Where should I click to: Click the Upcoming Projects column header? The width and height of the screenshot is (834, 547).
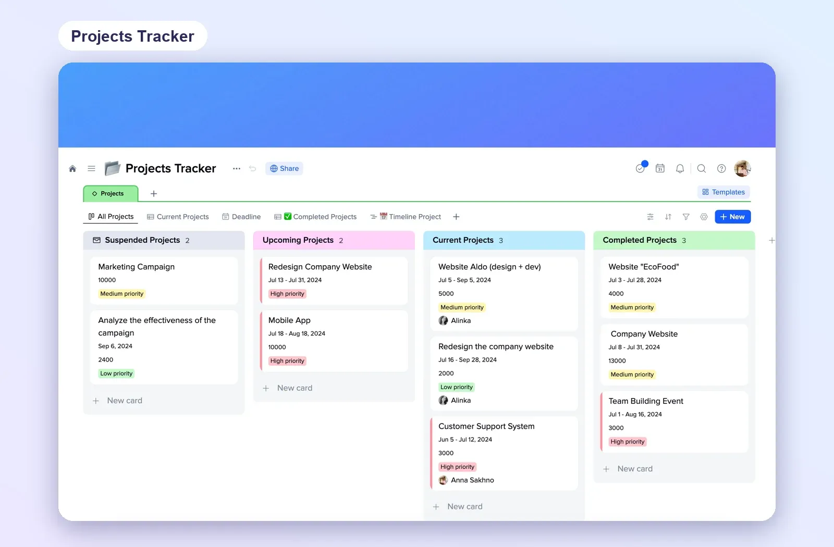point(334,240)
